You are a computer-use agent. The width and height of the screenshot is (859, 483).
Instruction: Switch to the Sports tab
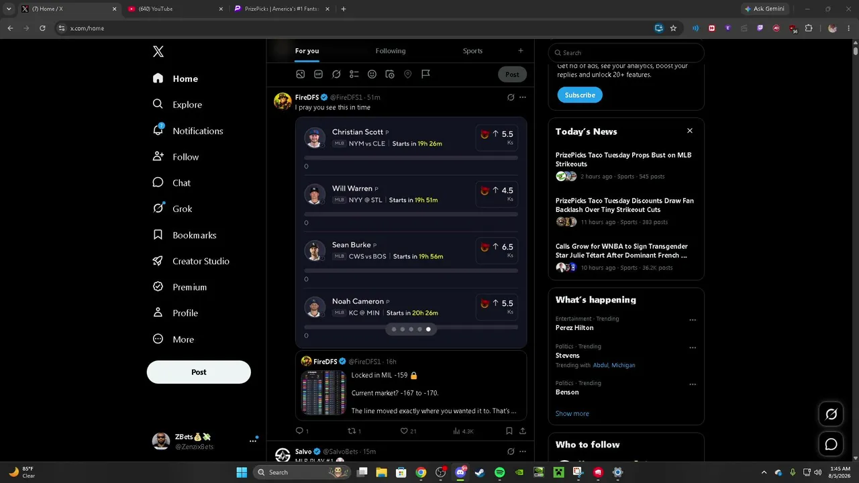[x=472, y=51]
